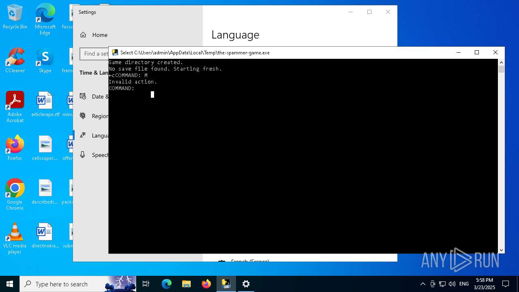
Task: Open CCleaner desktop shortcut
Action: [x=15, y=61]
